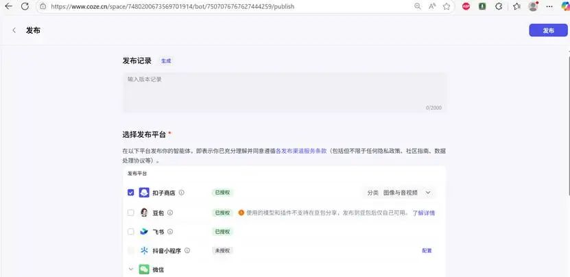Open the browser extensions puzzle icon

point(499,6)
